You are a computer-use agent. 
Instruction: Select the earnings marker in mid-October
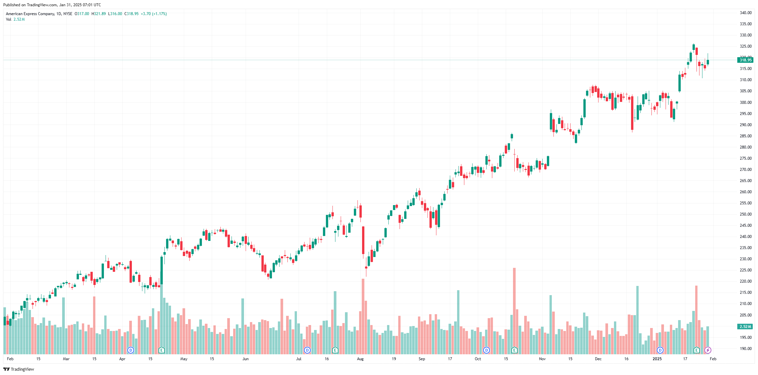click(514, 350)
